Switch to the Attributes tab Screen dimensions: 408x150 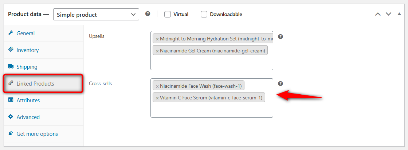coord(28,100)
